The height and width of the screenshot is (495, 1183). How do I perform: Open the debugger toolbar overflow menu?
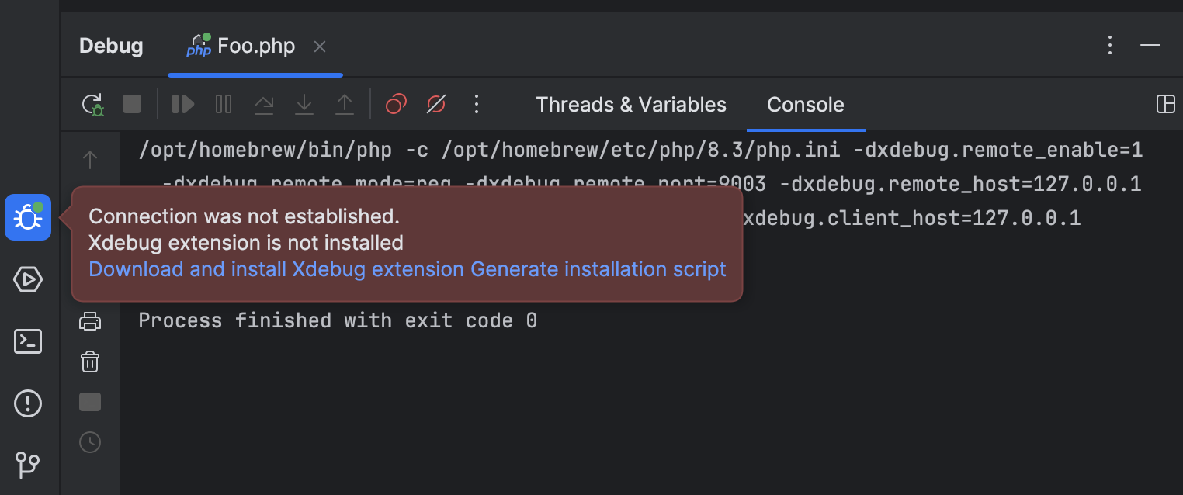pyautogui.click(x=477, y=104)
